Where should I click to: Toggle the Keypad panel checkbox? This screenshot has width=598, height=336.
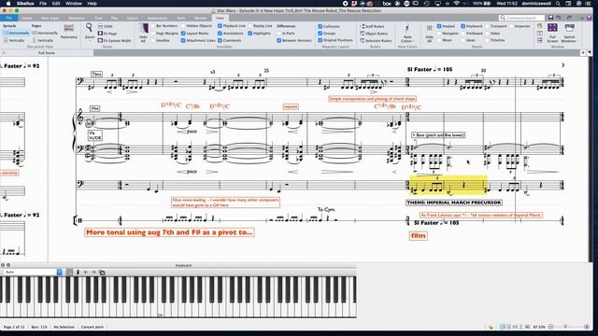point(439,26)
